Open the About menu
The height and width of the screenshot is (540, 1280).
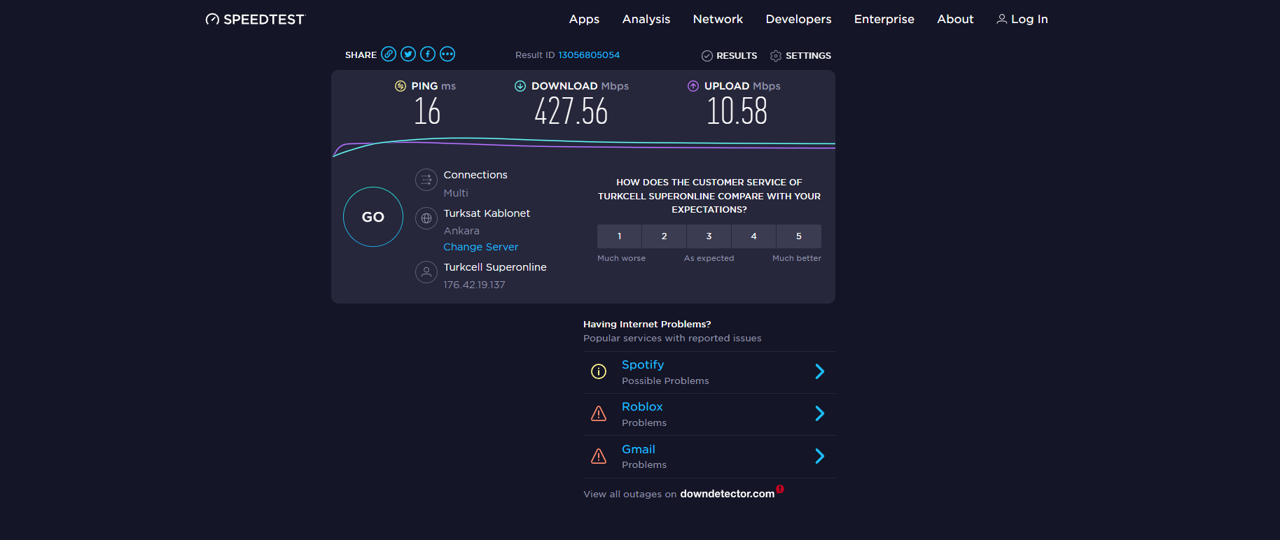pos(955,20)
